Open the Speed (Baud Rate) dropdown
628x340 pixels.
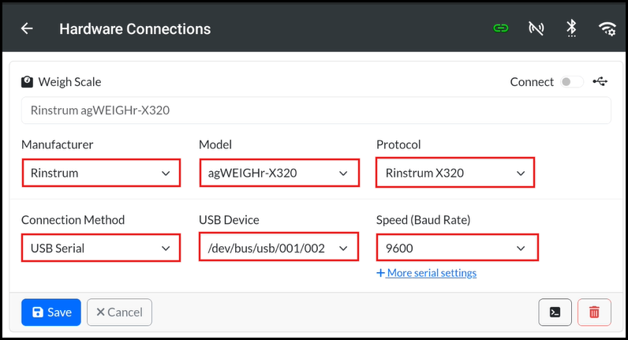pos(457,248)
